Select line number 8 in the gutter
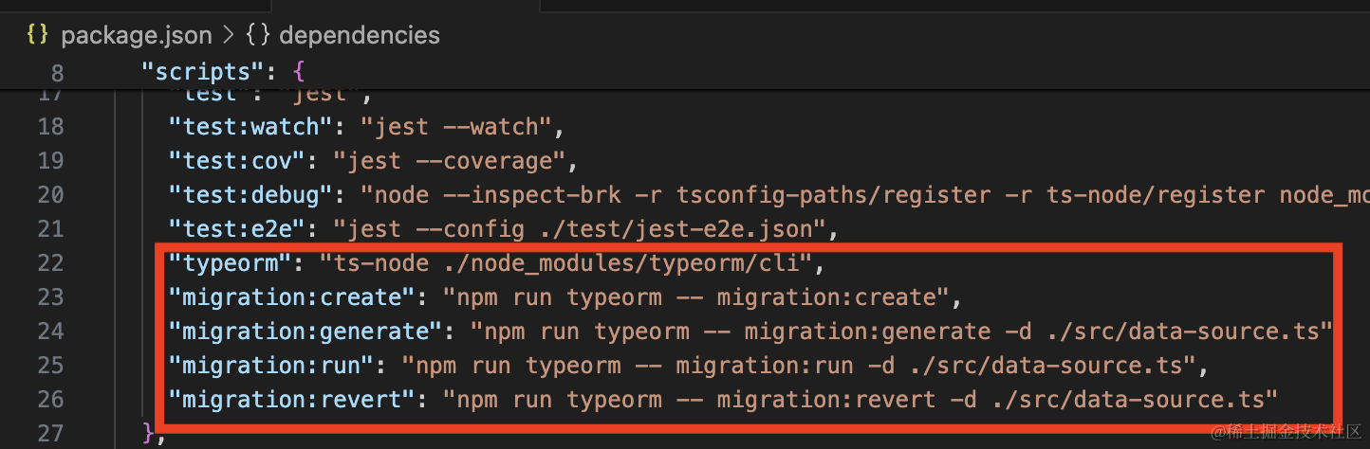 click(55, 73)
